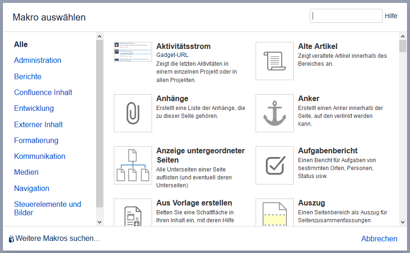Image resolution: width=410 pixels, height=253 pixels.
Task: Select the Anhänge paperclip icon
Action: 133,113
